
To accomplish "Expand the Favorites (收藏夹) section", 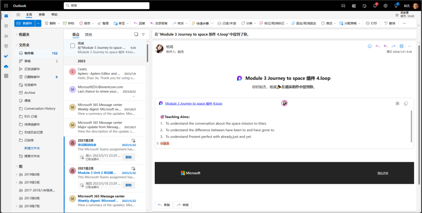I will click(16, 34).
